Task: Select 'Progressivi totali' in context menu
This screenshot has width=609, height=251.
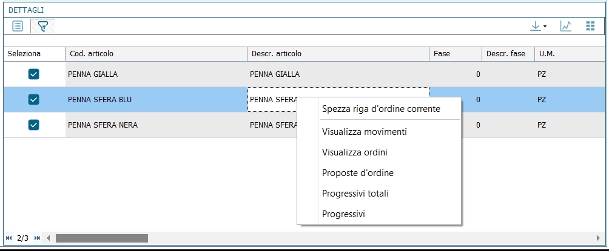Action: pos(355,194)
